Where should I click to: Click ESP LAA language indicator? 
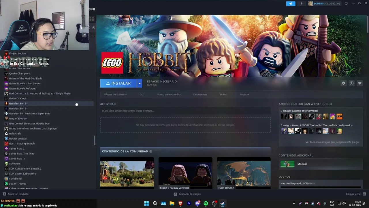[332, 203]
